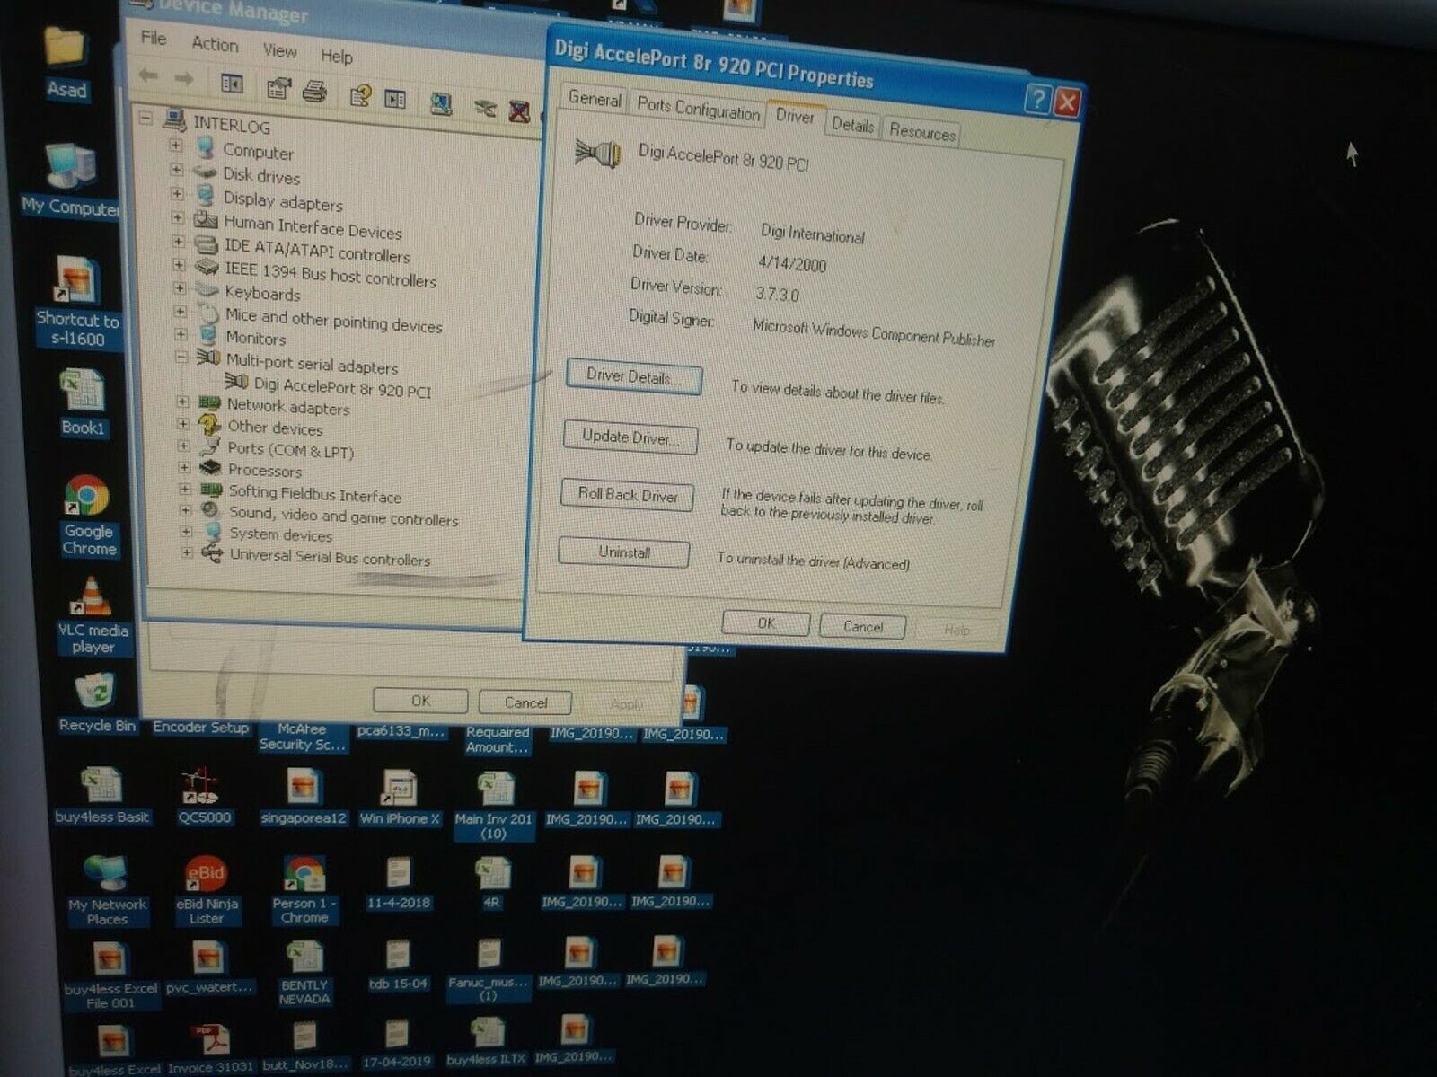
Task: Expand the Network adapters node
Action: 183,402
